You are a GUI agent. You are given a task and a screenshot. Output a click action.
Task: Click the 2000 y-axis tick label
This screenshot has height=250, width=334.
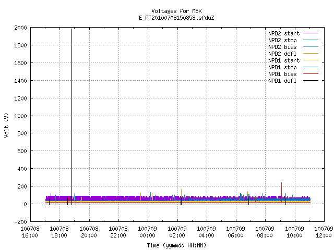click(20, 28)
